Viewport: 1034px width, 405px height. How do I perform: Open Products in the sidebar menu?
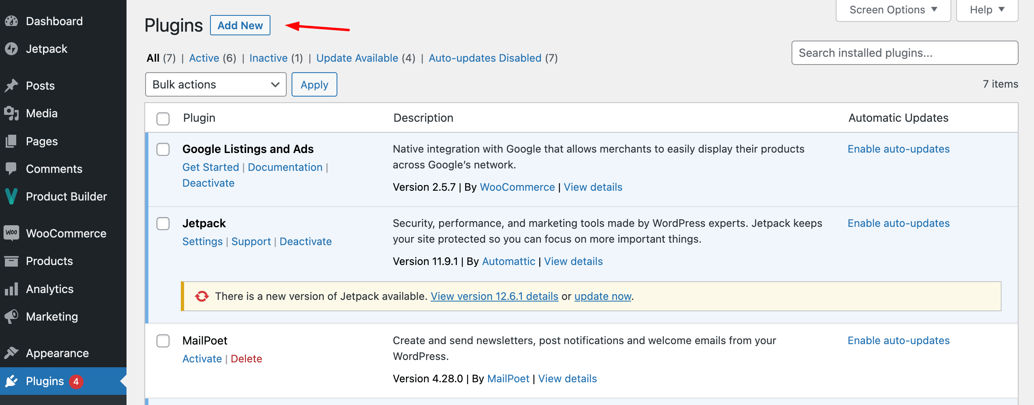click(49, 261)
